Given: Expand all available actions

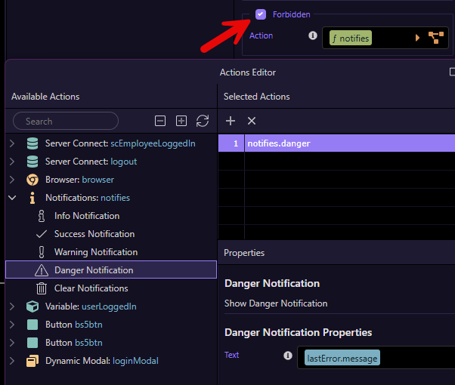Looking at the screenshot, I should [x=181, y=121].
